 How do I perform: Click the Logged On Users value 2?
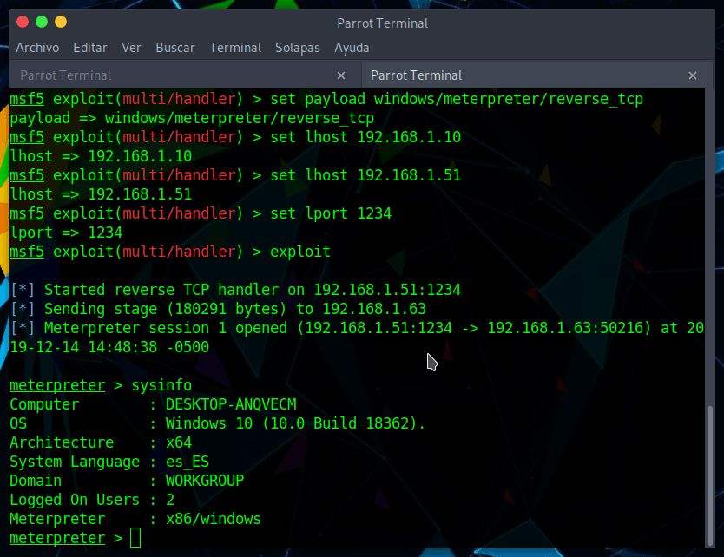(x=170, y=500)
